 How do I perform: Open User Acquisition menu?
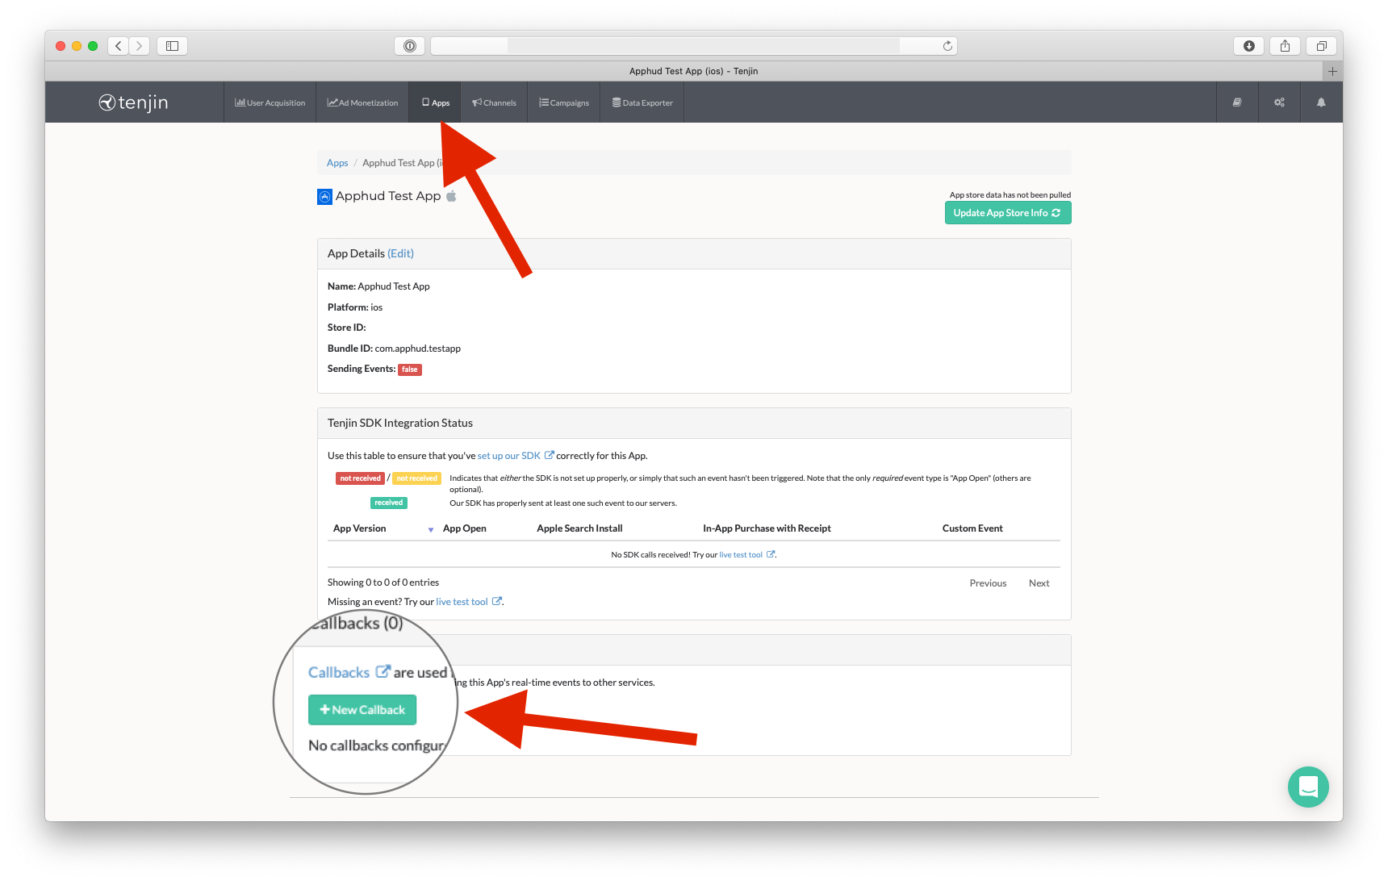(x=270, y=102)
